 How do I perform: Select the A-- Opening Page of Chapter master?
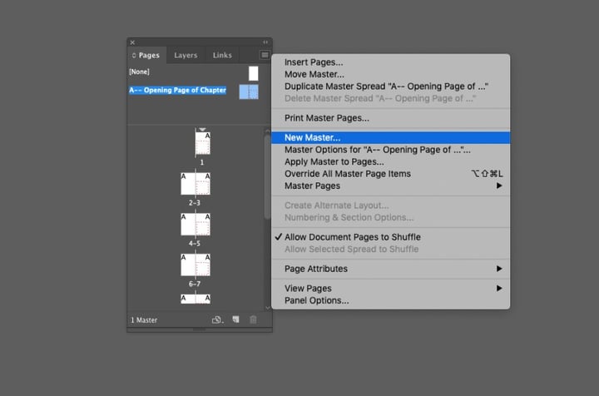[178, 90]
